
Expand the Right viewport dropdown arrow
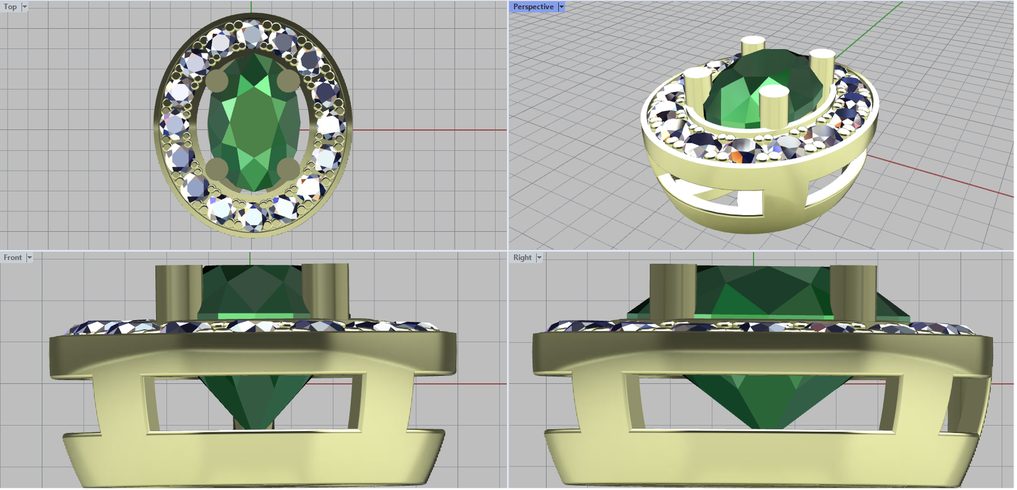tap(539, 258)
